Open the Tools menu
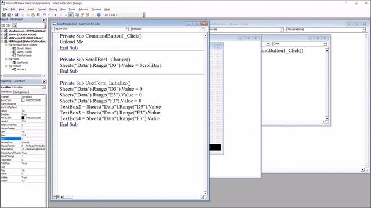 pyautogui.click(x=72, y=9)
